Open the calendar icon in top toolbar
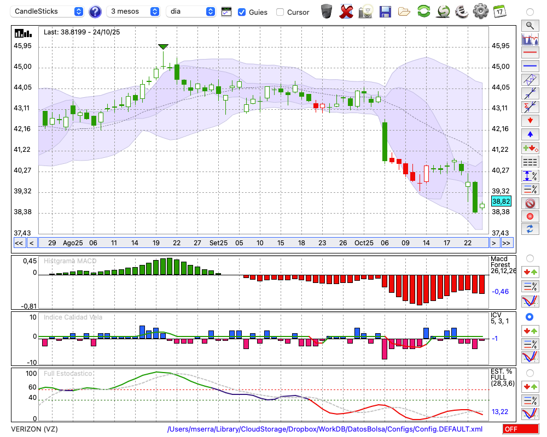Viewport: 547px width, 437px height. tap(499, 11)
